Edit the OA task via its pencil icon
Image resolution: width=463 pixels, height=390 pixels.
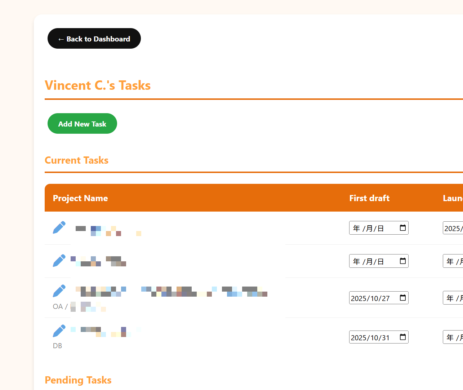click(59, 291)
